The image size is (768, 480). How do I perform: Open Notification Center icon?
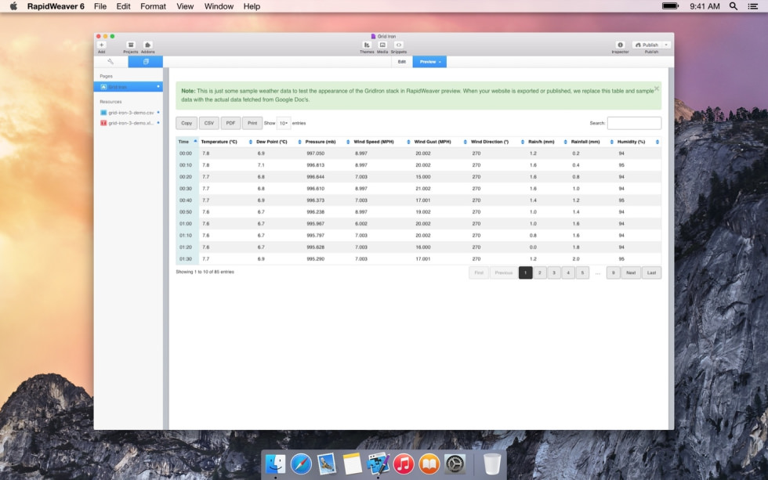[753, 6]
